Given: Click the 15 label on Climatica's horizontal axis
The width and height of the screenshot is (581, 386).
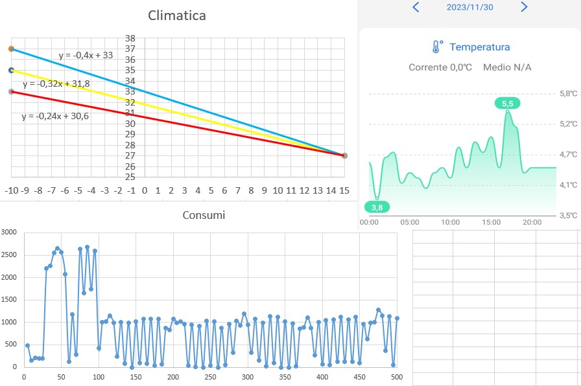Looking at the screenshot, I should [344, 190].
